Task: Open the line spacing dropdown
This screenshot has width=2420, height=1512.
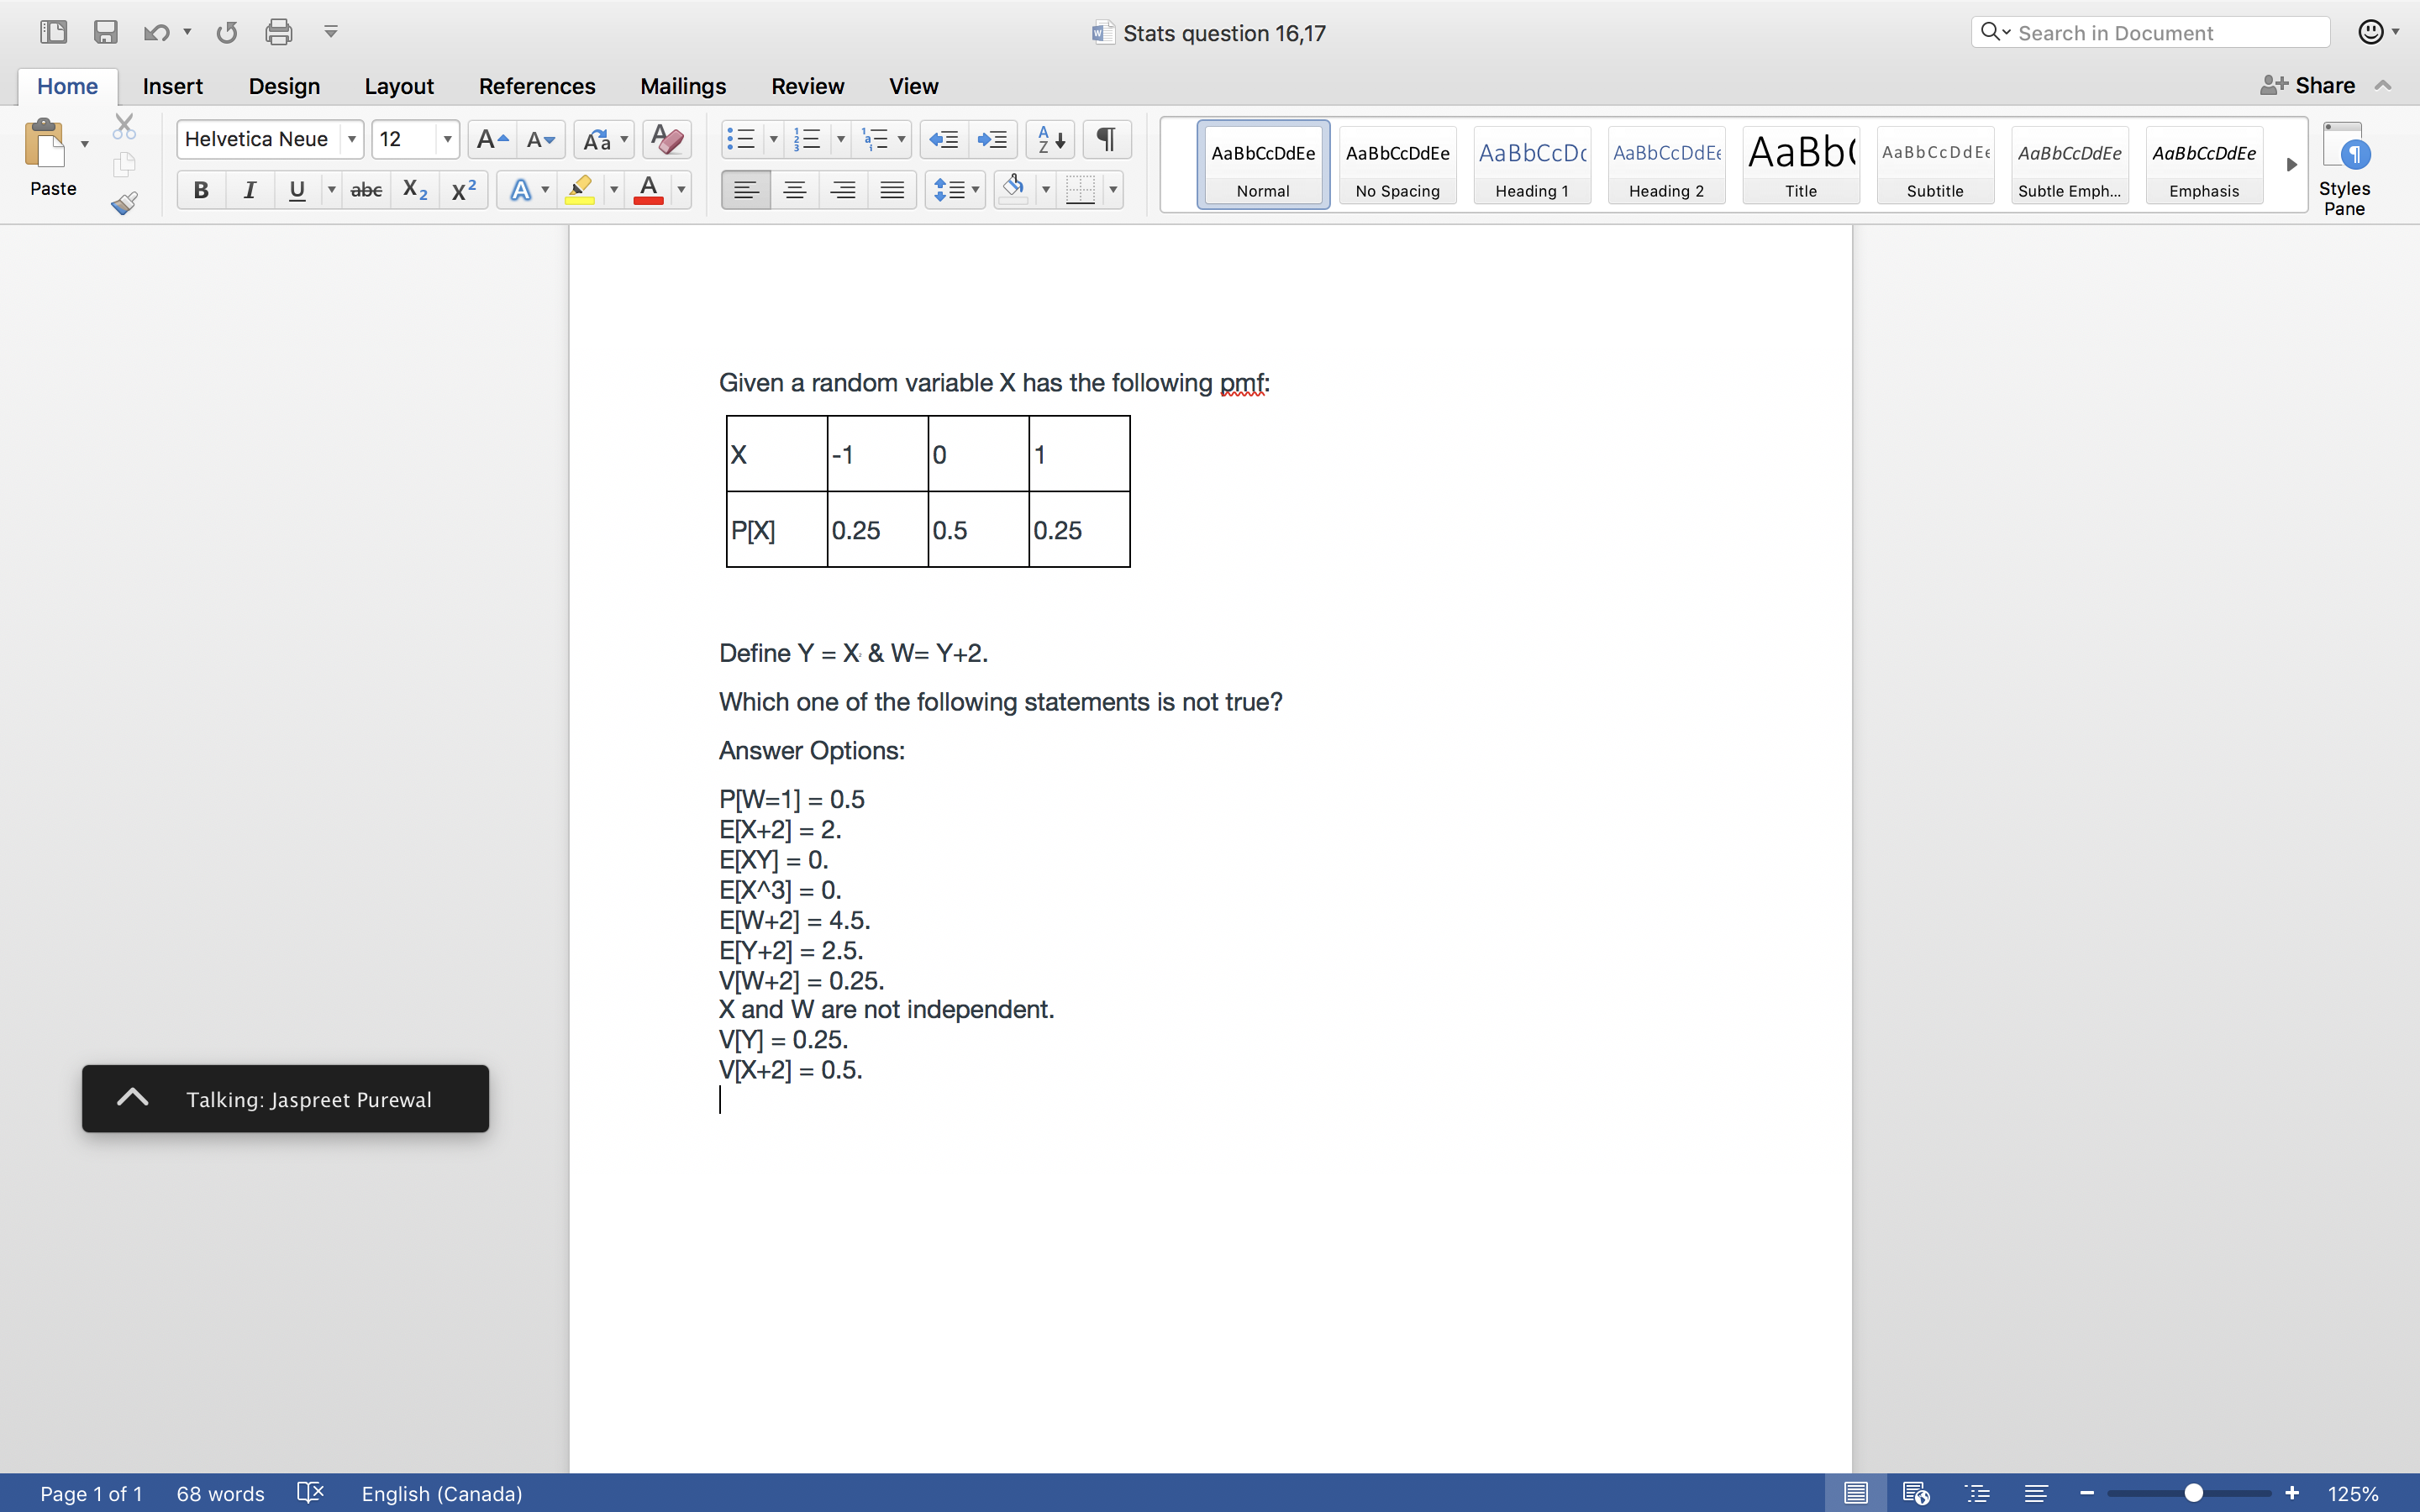Action: click(x=975, y=189)
